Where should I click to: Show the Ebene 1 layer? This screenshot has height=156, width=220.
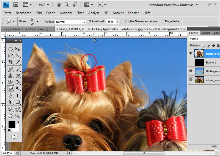tap(191, 62)
